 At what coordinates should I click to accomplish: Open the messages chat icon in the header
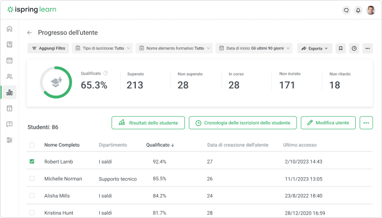click(x=346, y=10)
